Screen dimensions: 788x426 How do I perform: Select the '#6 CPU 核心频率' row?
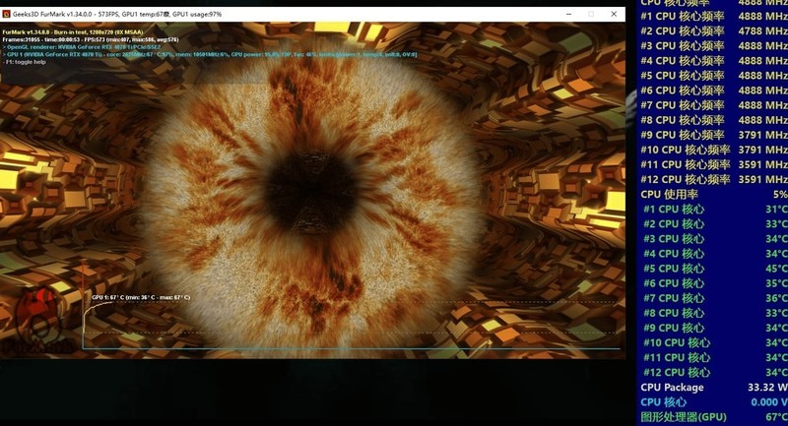pyautogui.click(x=714, y=91)
